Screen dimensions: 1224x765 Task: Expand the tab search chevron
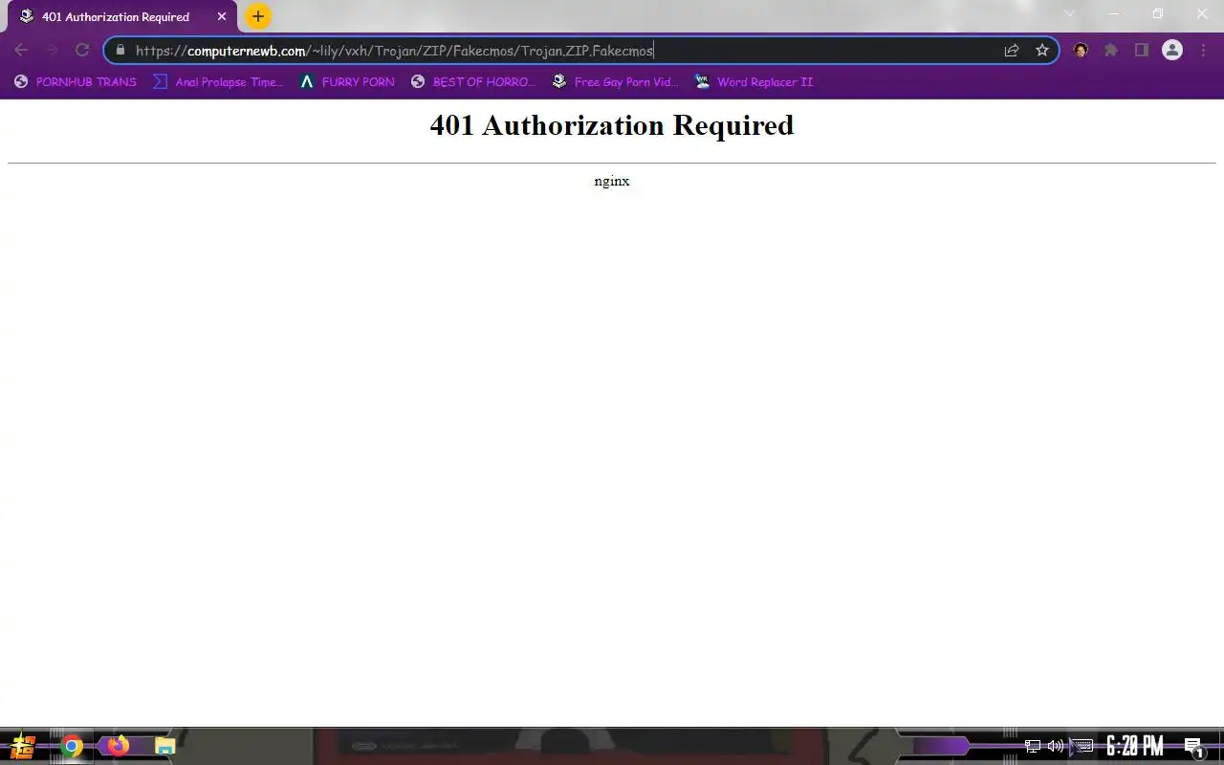tap(1070, 13)
